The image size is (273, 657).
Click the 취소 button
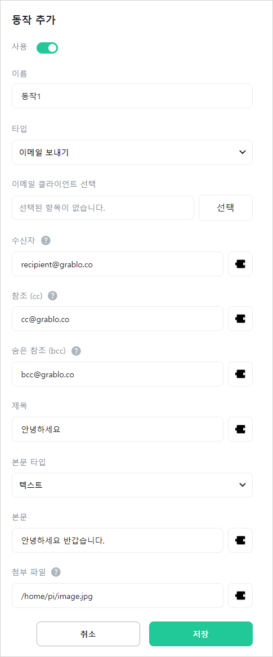(x=88, y=634)
